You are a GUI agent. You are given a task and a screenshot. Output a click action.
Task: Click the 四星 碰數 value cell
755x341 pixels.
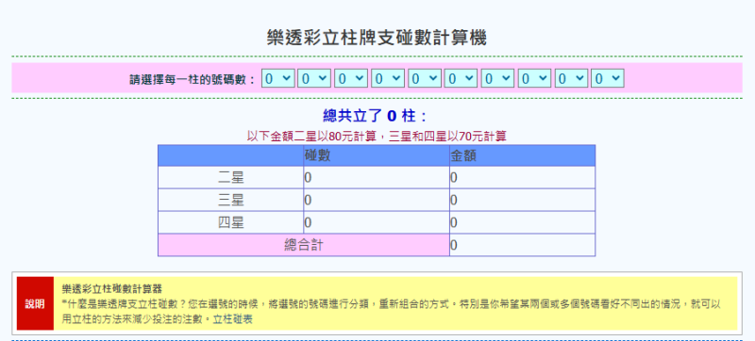tap(377, 223)
